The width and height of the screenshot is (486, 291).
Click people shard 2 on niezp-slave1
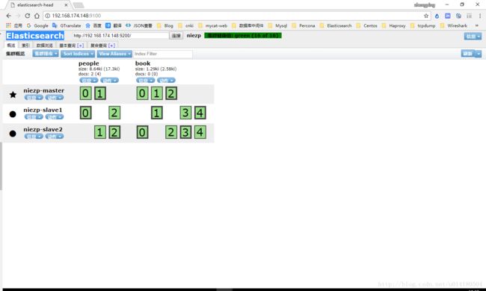click(114, 113)
